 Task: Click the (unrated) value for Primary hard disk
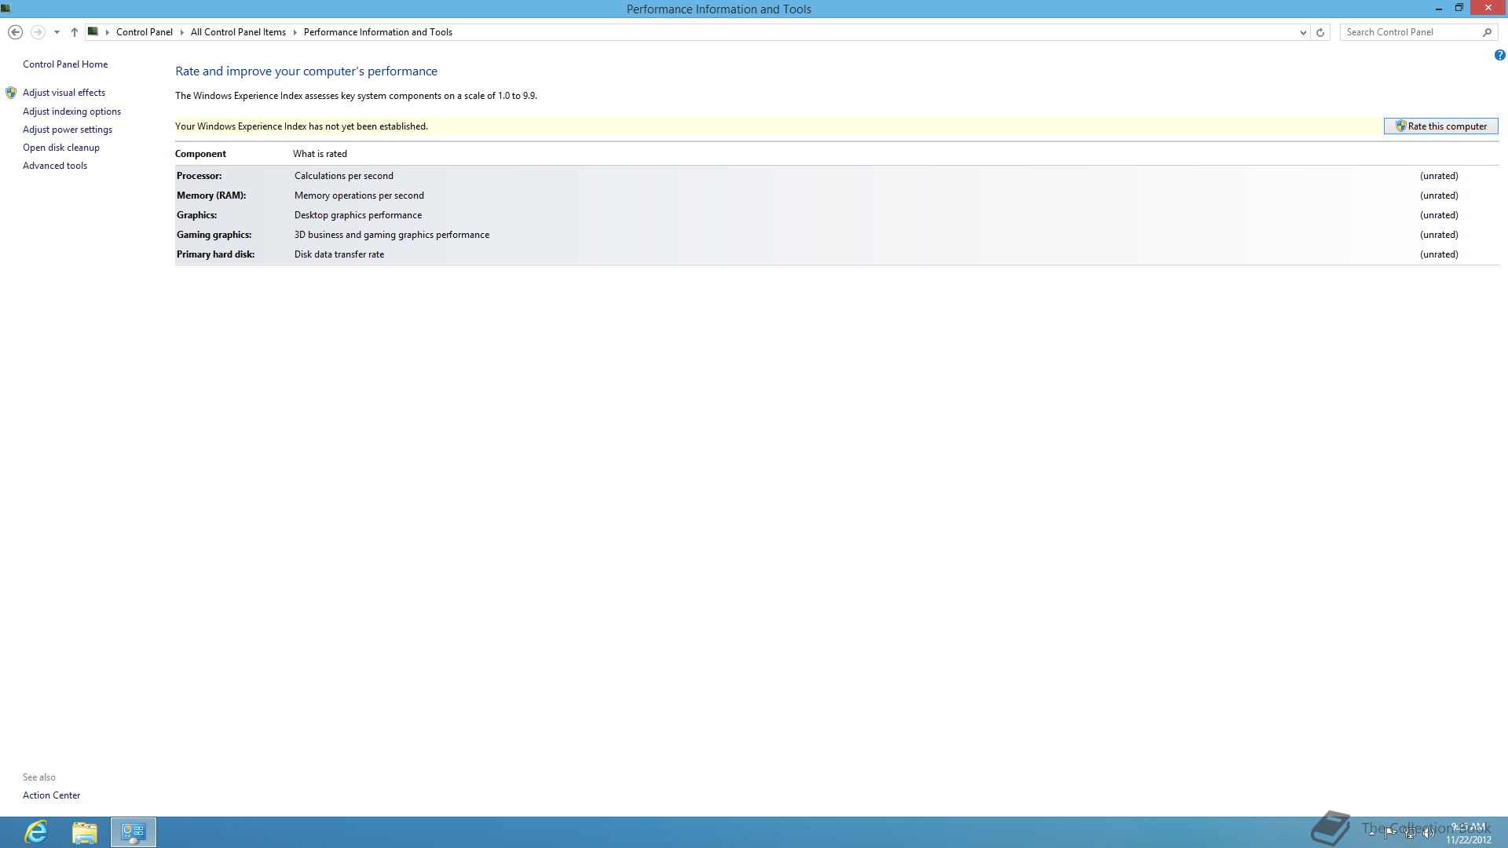1439,254
